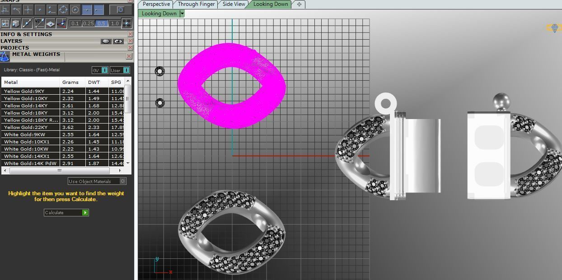Image resolution: width=562 pixels, height=280 pixels.
Task: Close the Projects panel
Action: pos(131,47)
